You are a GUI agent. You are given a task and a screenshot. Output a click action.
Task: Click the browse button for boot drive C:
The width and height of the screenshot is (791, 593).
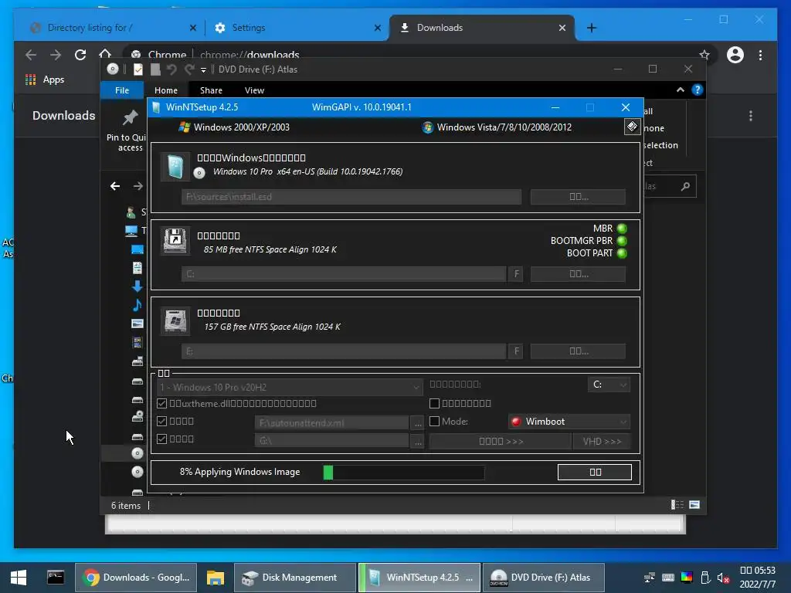pos(578,274)
